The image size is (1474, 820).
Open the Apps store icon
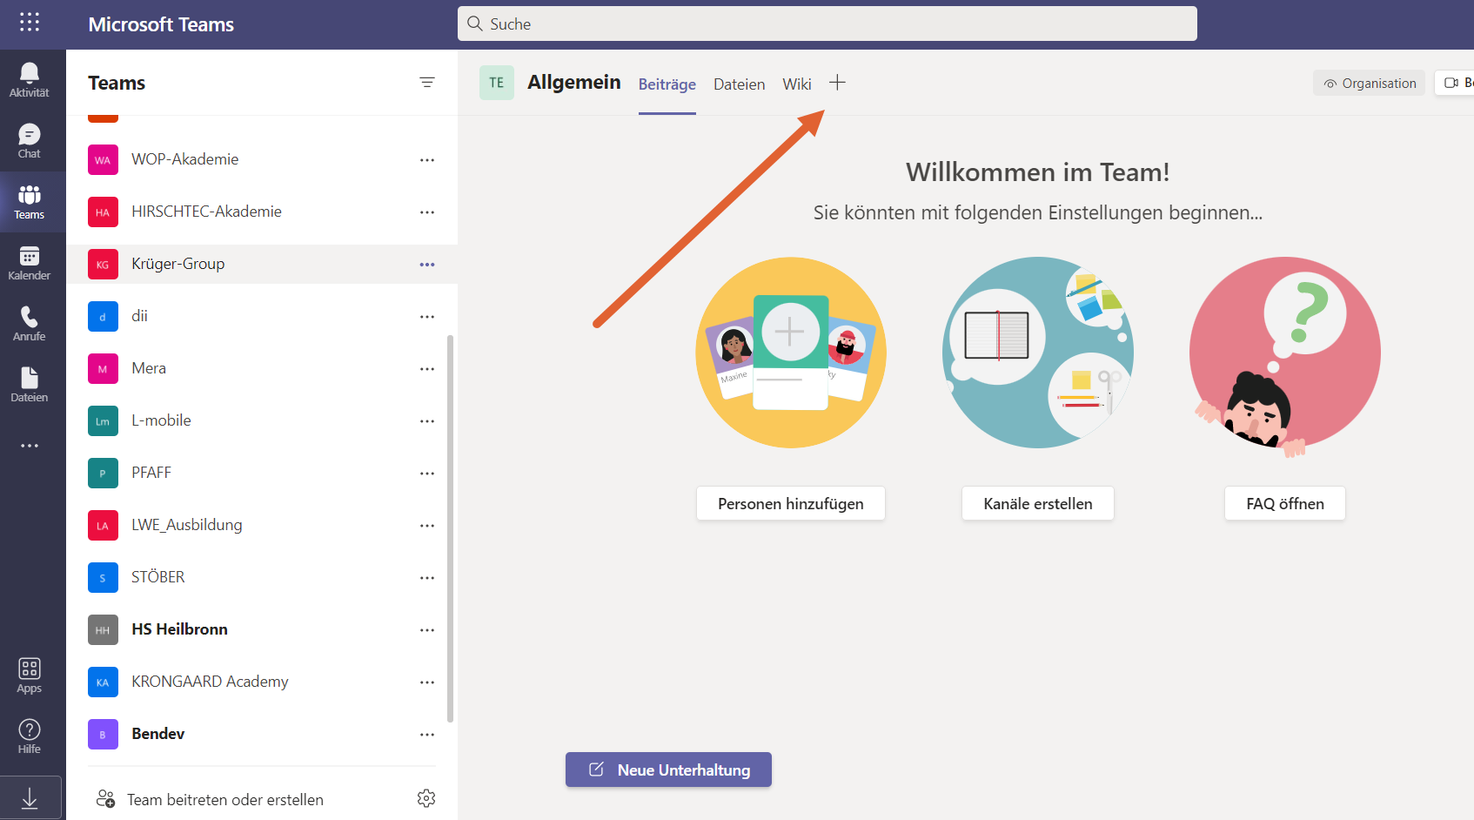(x=30, y=675)
